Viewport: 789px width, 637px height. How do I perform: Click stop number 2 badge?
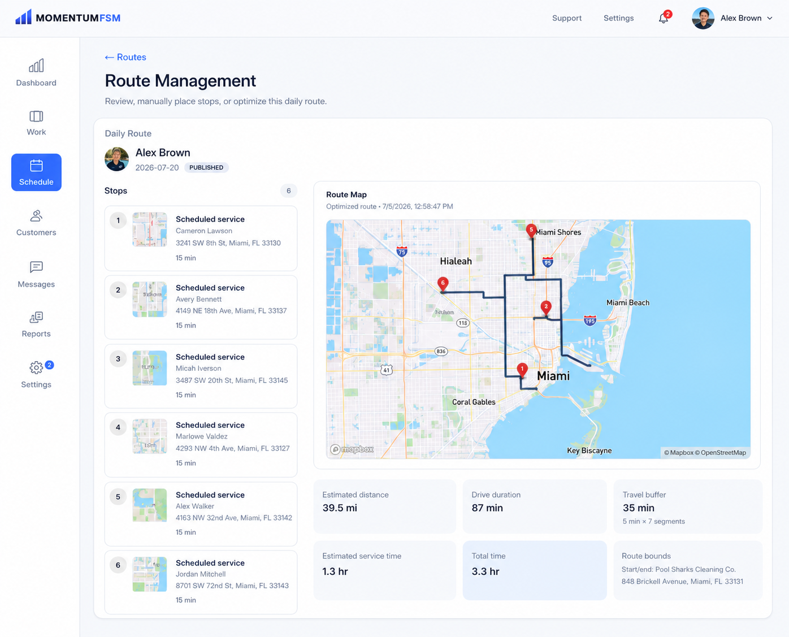(118, 290)
